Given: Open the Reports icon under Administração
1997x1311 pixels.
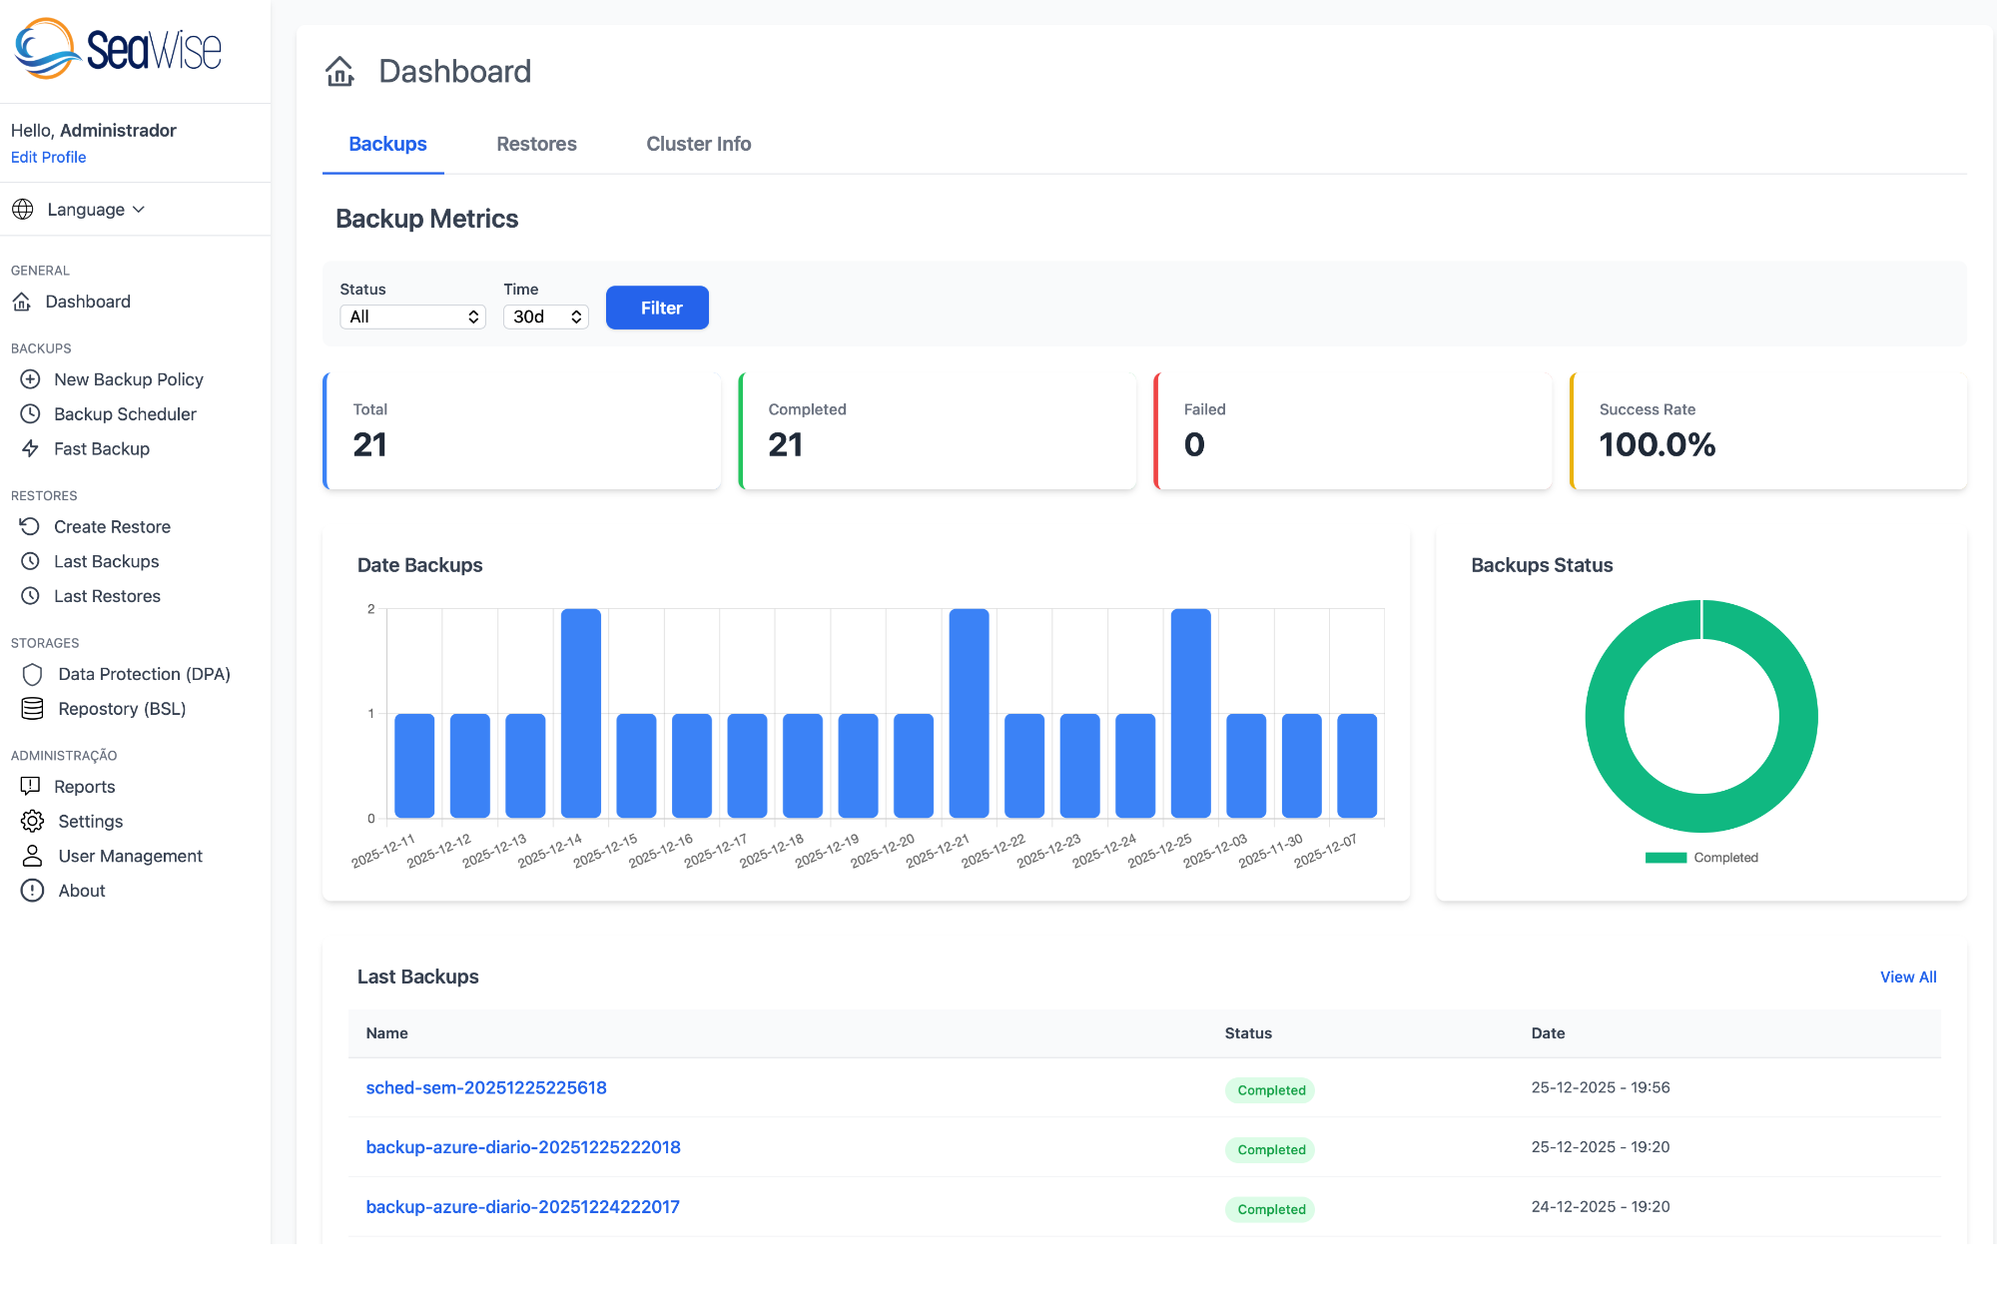Looking at the screenshot, I should tap(31, 786).
